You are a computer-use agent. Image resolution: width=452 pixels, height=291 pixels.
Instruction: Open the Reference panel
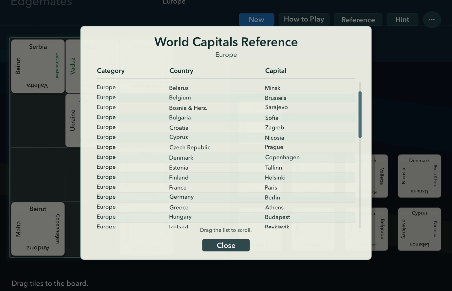358,20
